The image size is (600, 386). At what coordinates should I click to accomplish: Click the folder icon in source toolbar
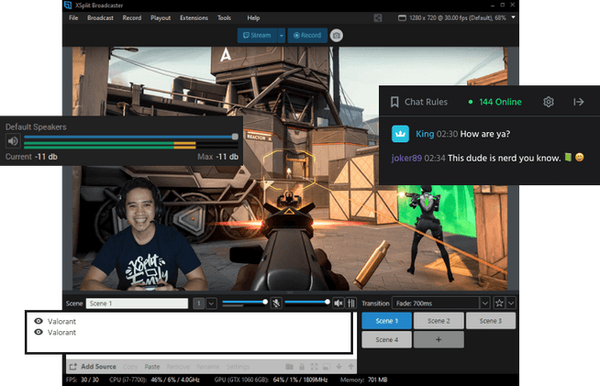point(289,367)
